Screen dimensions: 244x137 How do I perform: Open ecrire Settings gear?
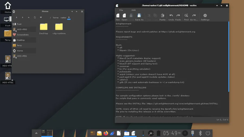coord(205,16)
